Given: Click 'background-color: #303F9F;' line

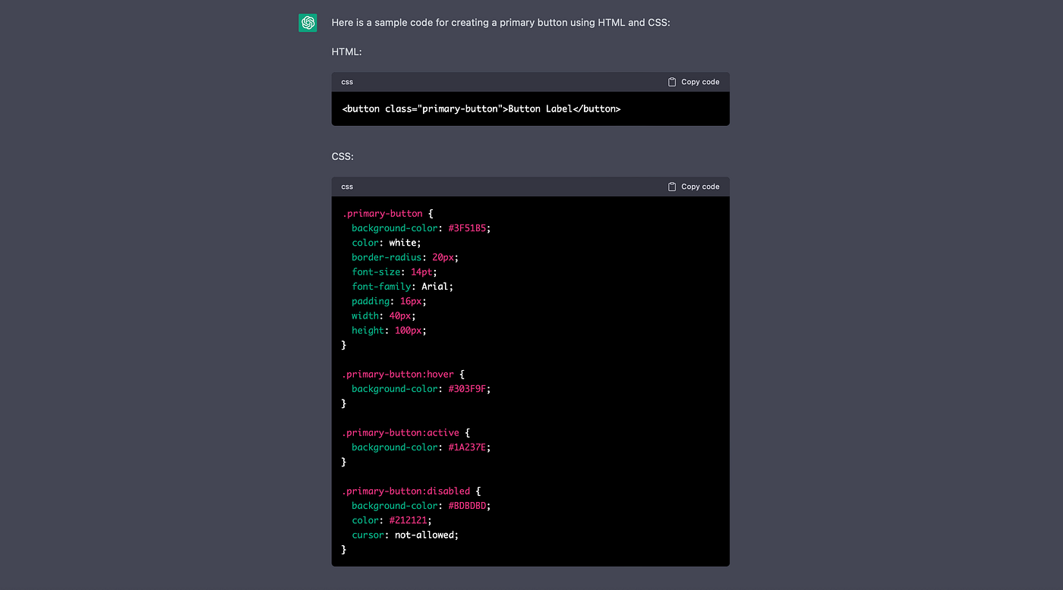Looking at the screenshot, I should coord(421,389).
